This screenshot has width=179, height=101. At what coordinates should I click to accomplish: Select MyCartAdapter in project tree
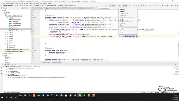point(14,21)
